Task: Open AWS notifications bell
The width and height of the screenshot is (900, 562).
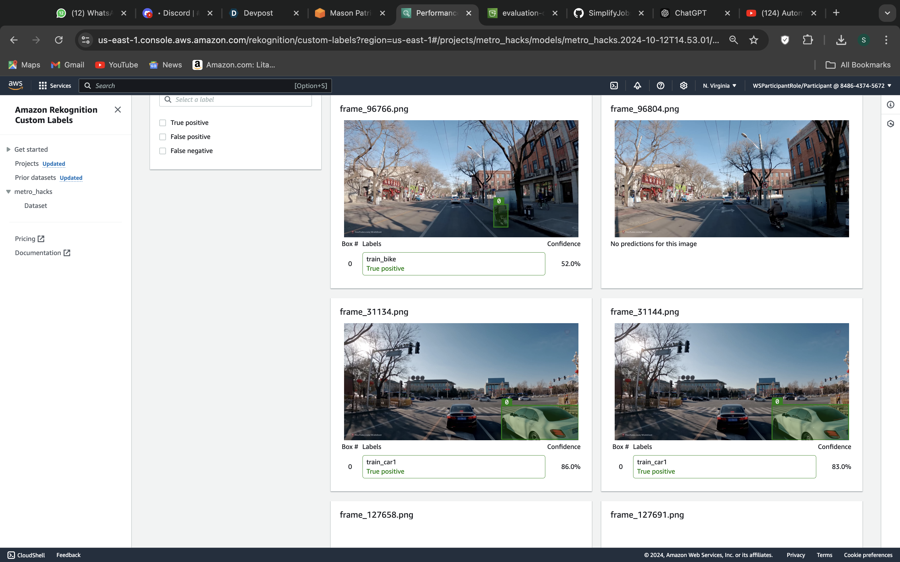Action: point(637,86)
